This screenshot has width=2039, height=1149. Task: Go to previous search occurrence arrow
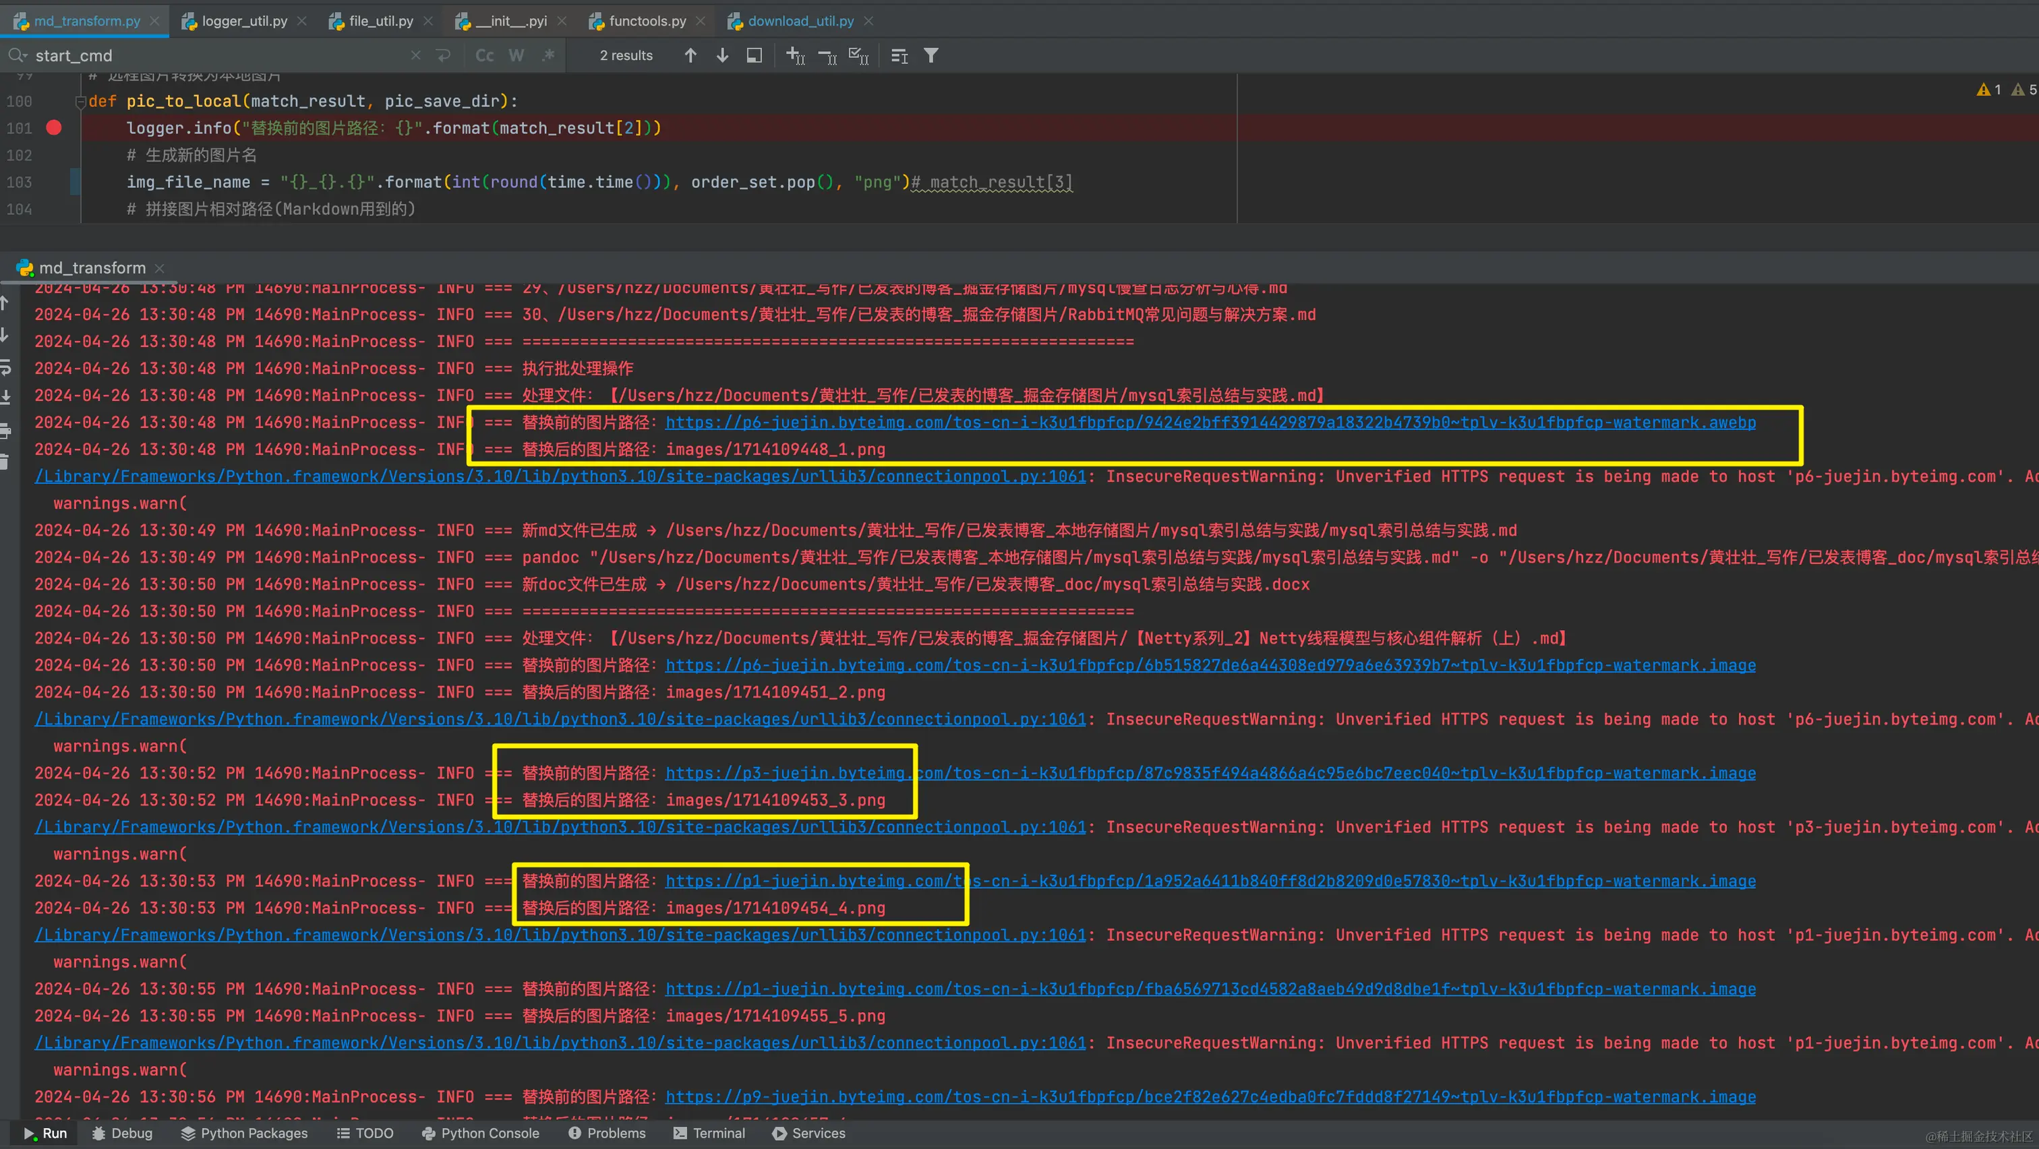point(690,55)
